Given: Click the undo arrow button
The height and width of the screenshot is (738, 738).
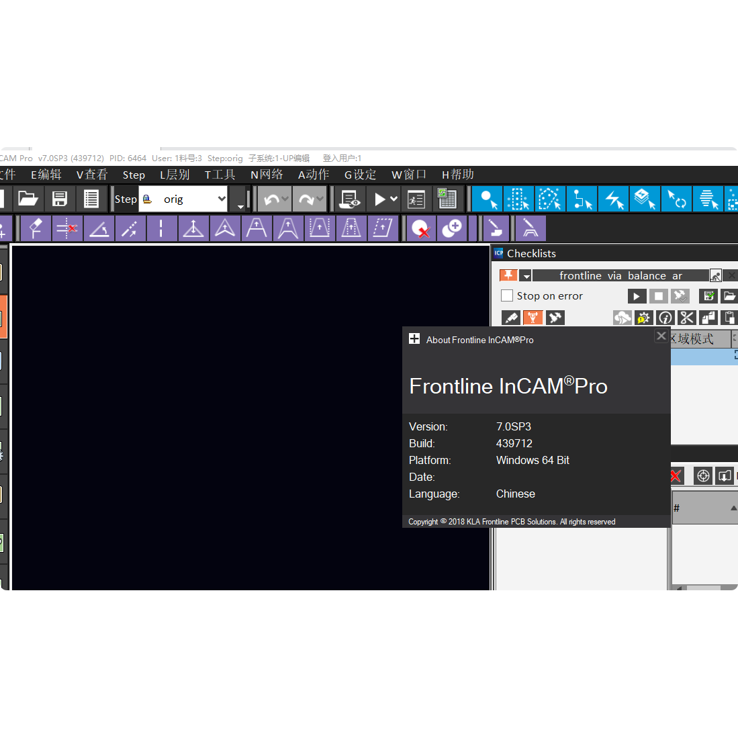Looking at the screenshot, I should coord(271,199).
